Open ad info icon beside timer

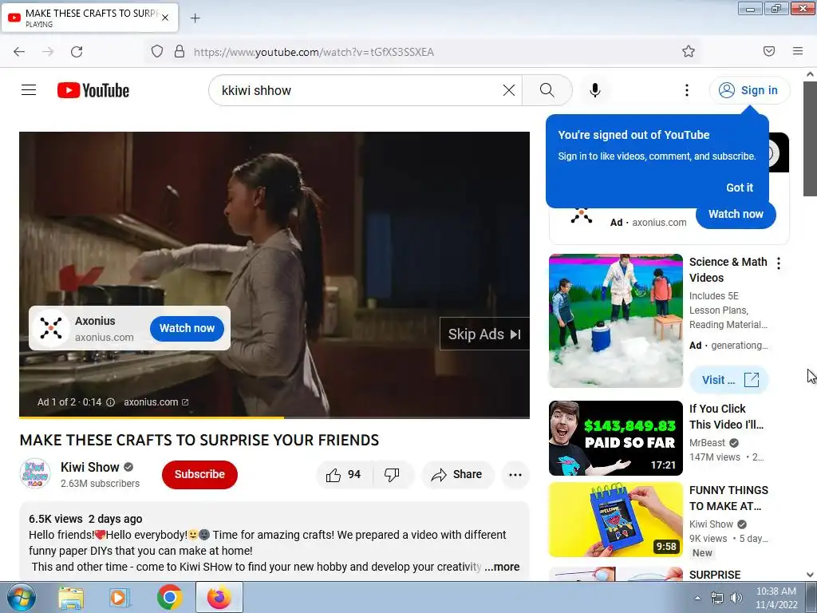coord(110,402)
